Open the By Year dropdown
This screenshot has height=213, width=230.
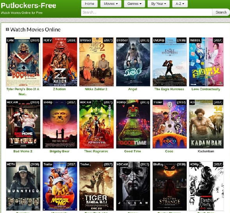coord(159,4)
